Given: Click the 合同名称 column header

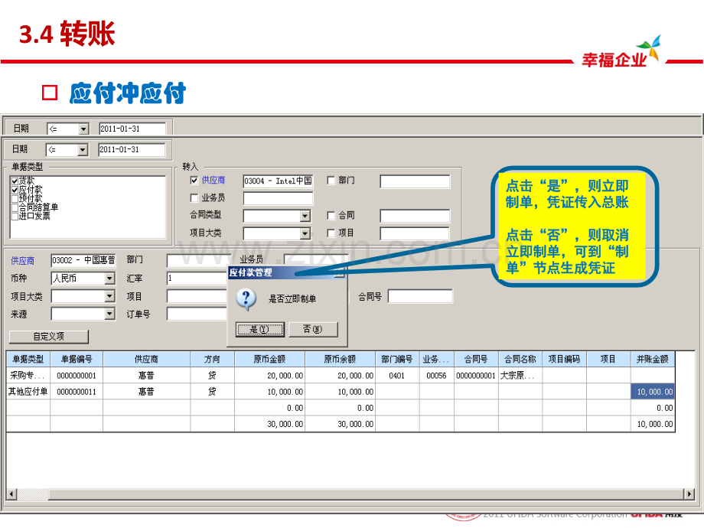Looking at the screenshot, I should click(x=520, y=359).
